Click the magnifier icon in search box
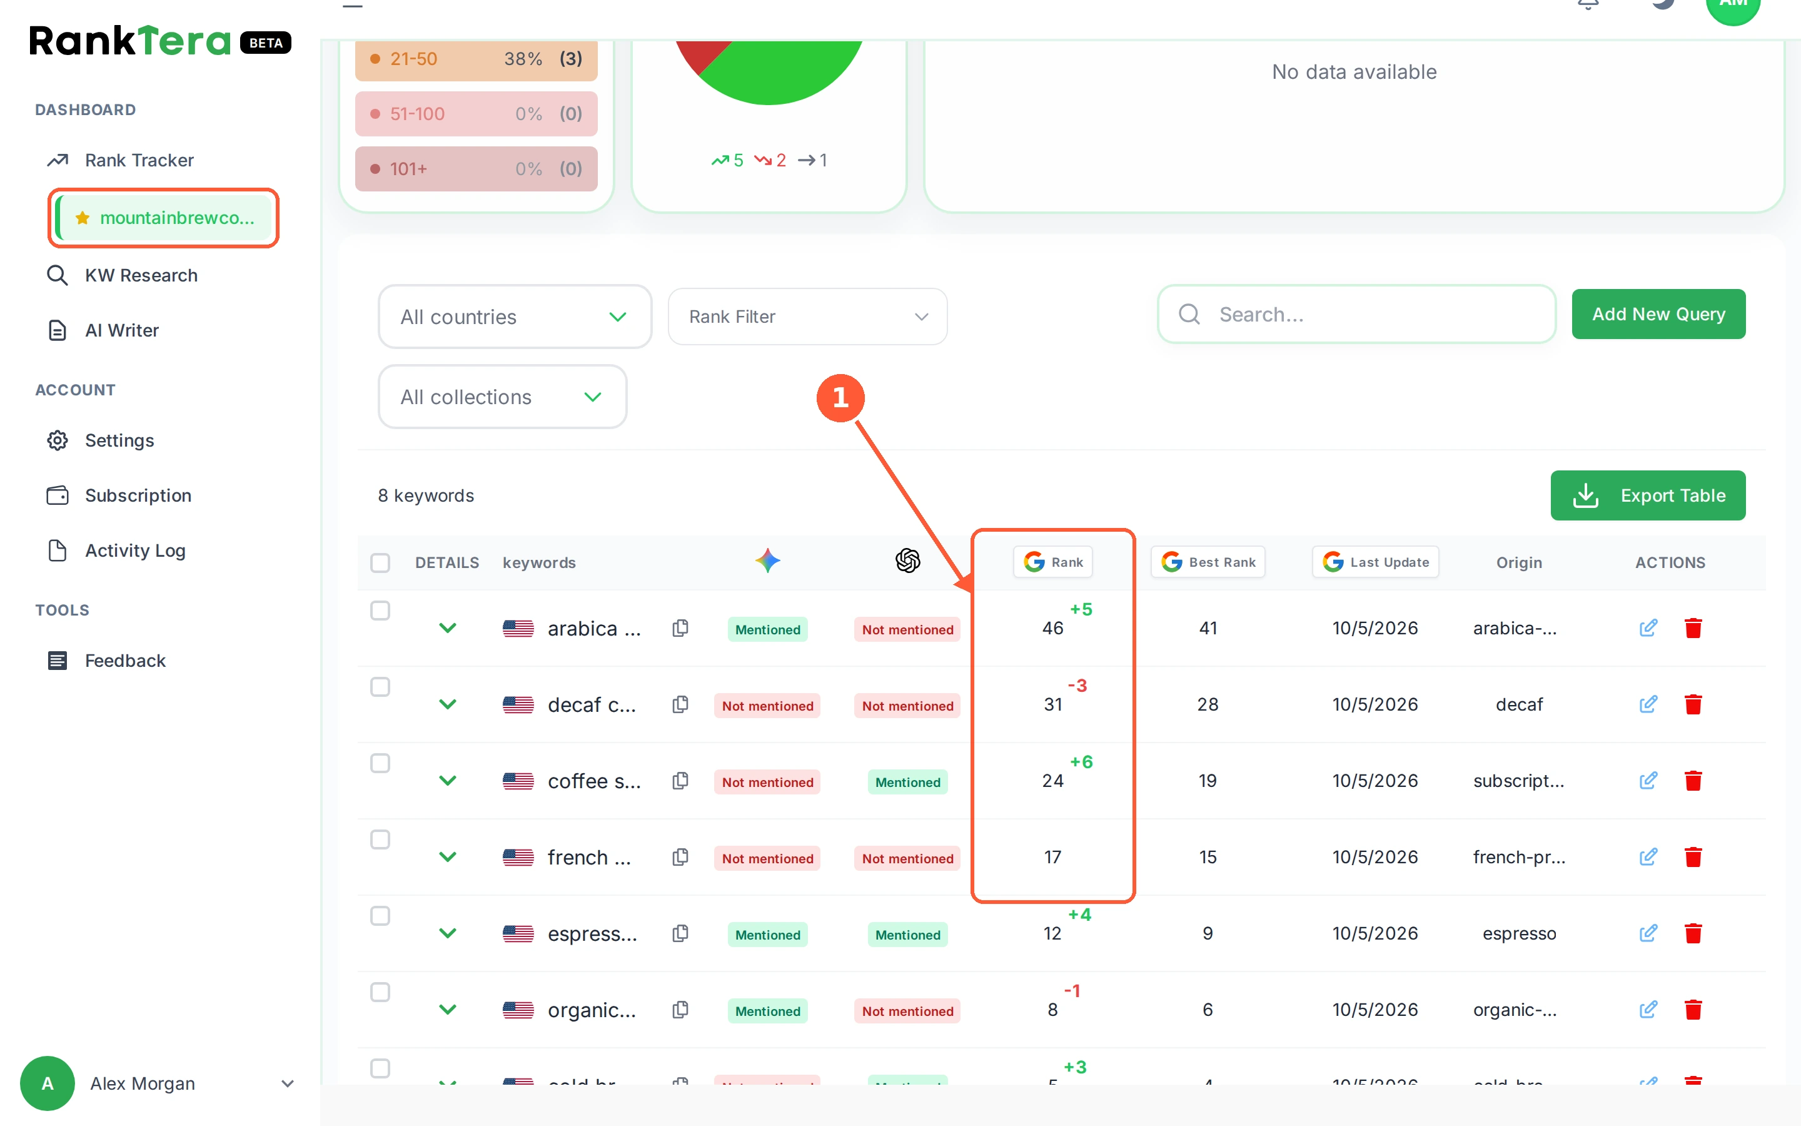 click(1189, 314)
